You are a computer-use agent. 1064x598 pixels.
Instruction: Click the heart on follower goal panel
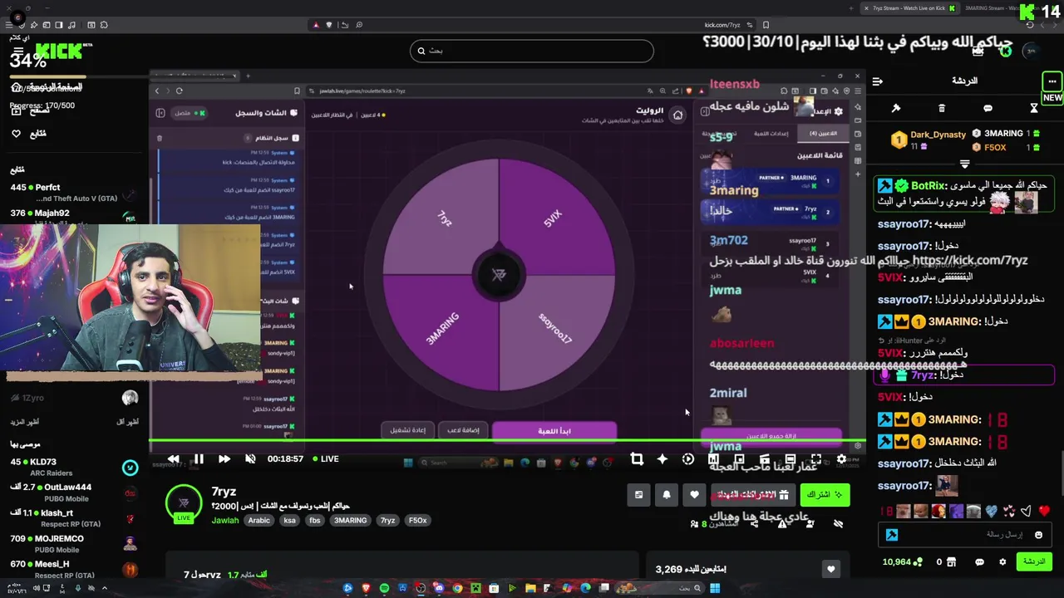click(x=830, y=569)
